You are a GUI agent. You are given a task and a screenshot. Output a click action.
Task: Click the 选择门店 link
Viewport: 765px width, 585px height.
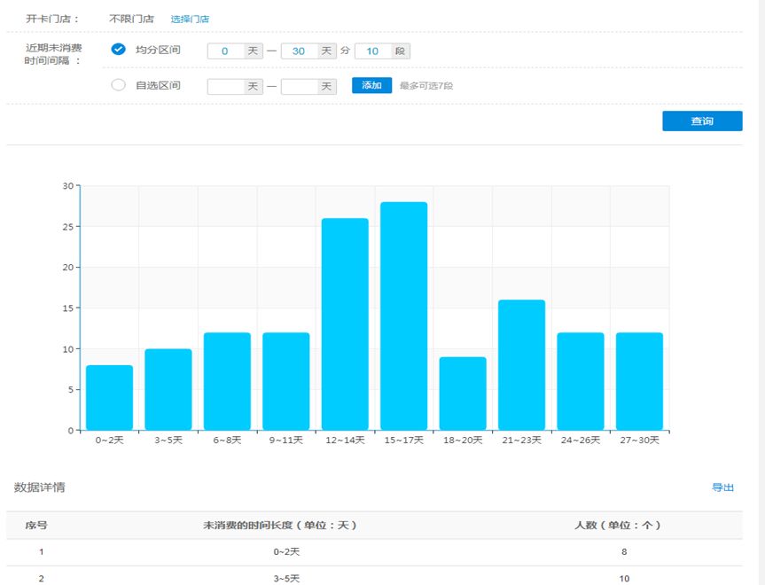click(190, 19)
